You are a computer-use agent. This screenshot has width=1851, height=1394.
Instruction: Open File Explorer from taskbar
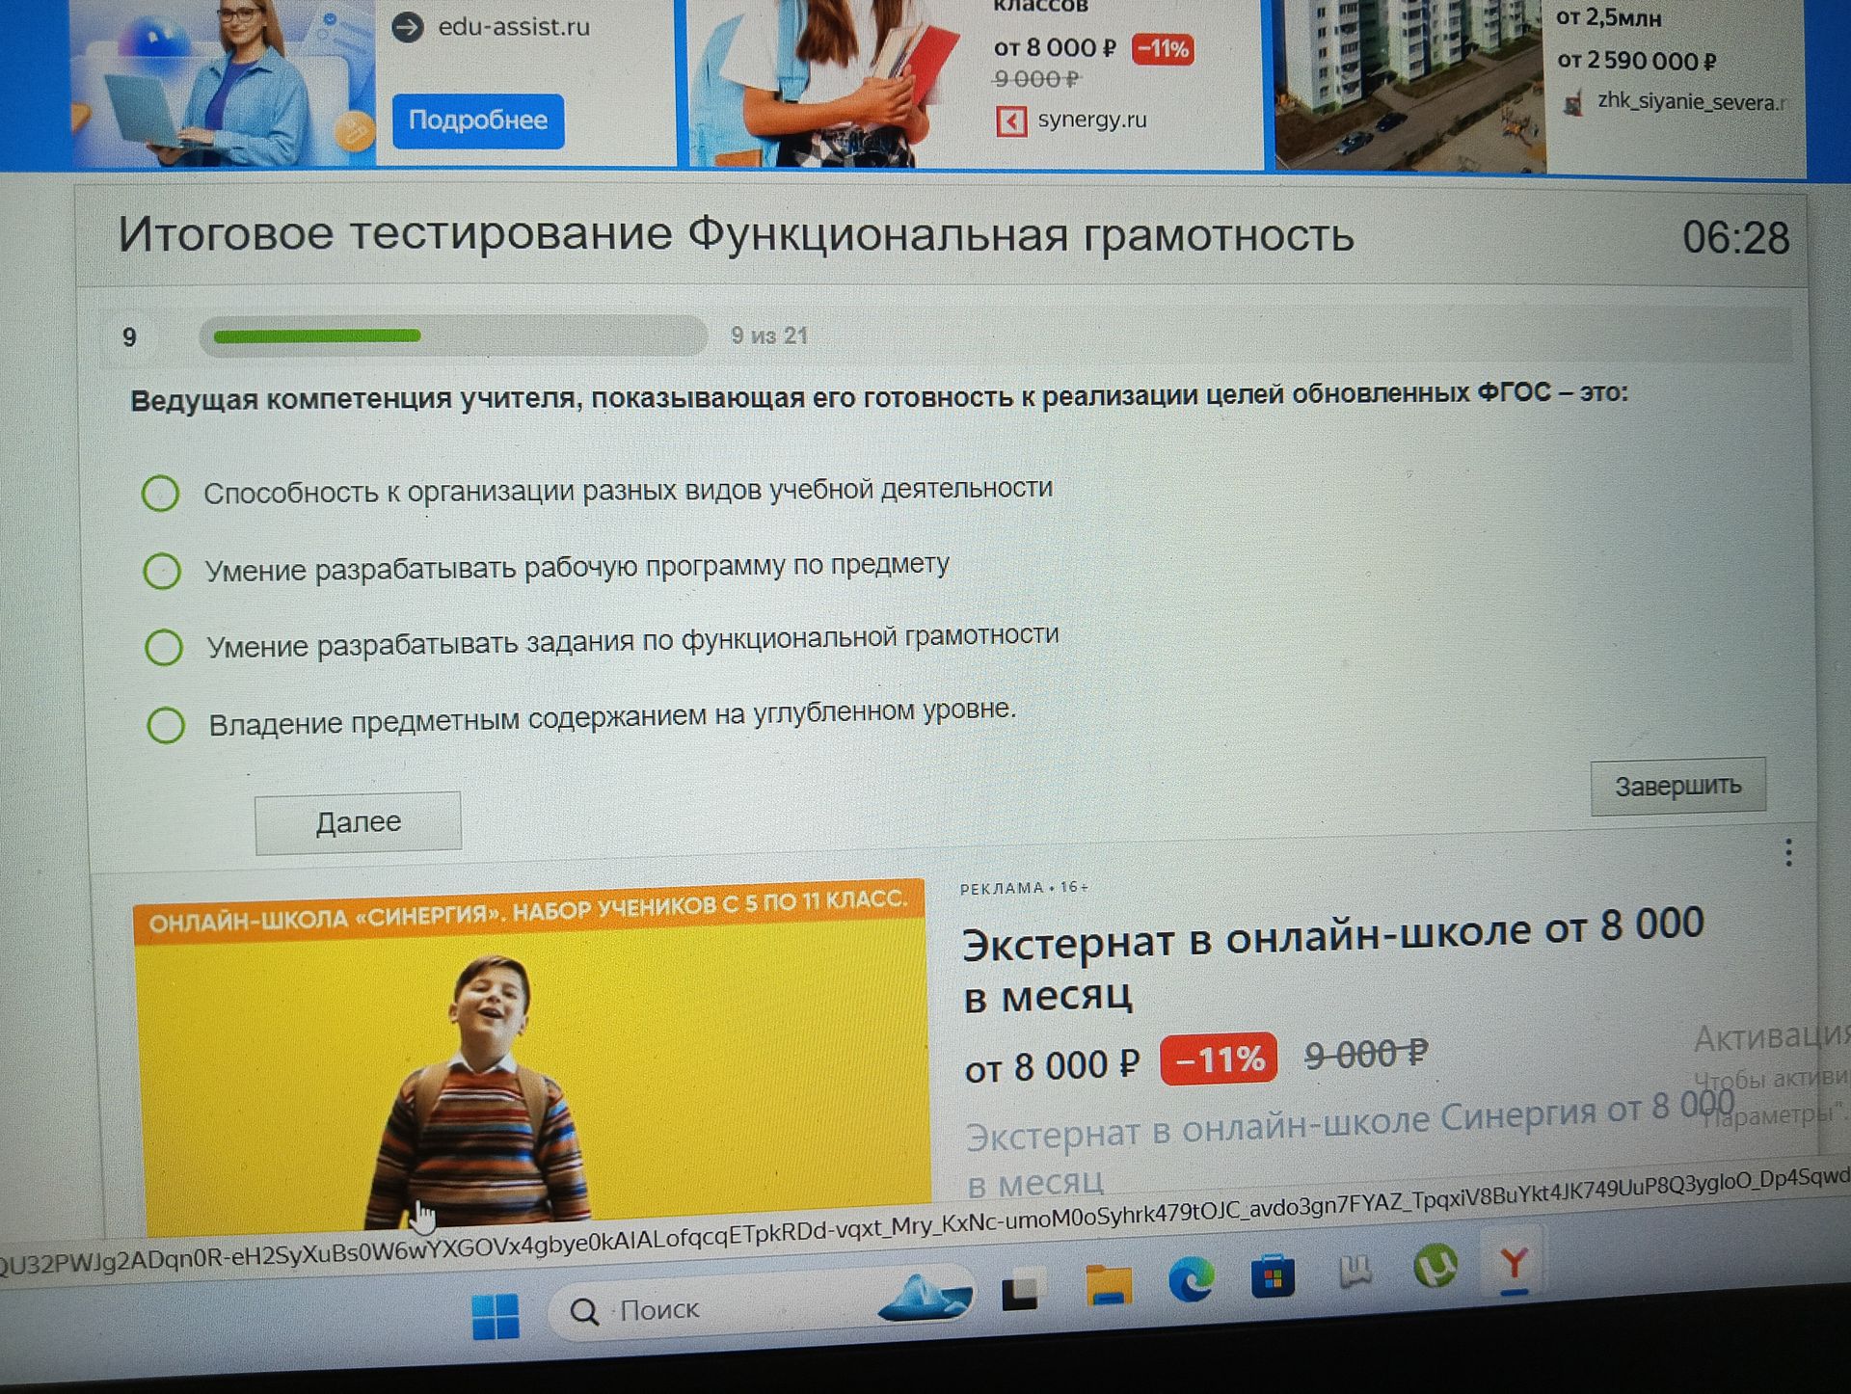pos(1108,1286)
